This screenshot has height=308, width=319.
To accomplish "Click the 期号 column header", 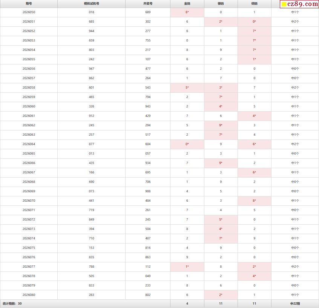I will [x=29, y=3].
